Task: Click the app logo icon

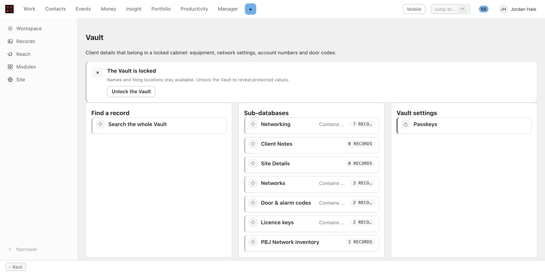Action: click(9, 9)
